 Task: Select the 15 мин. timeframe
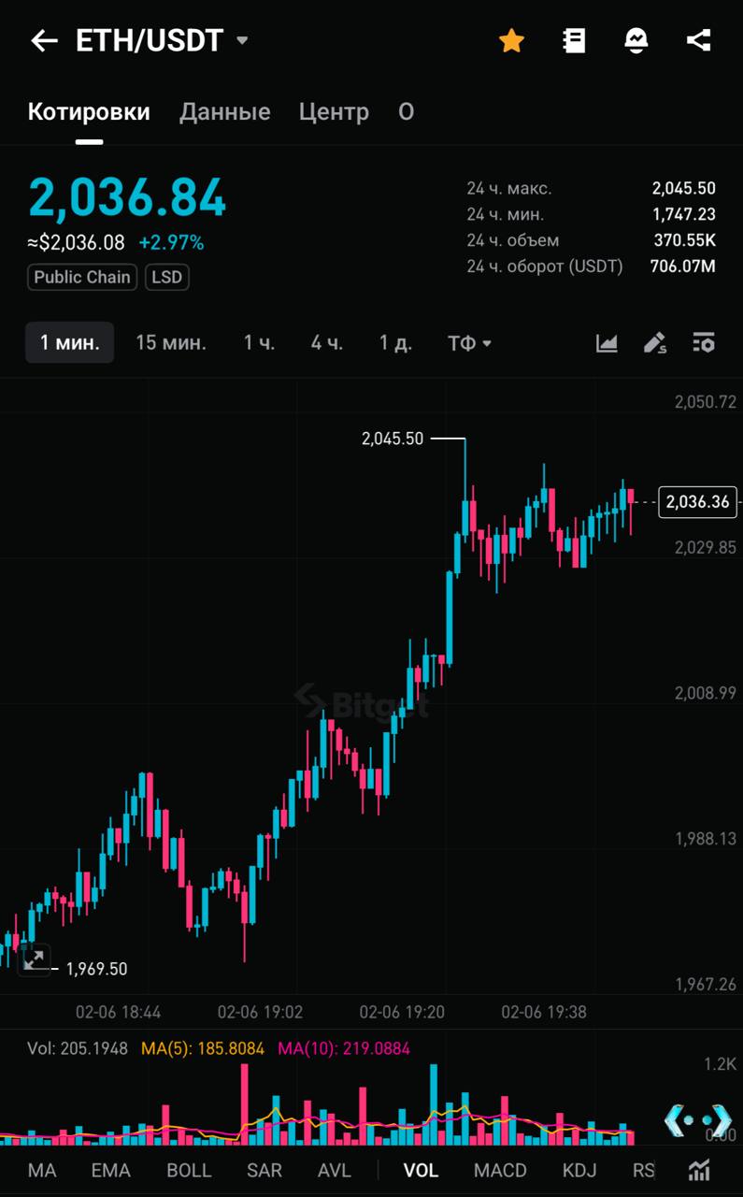tap(171, 343)
